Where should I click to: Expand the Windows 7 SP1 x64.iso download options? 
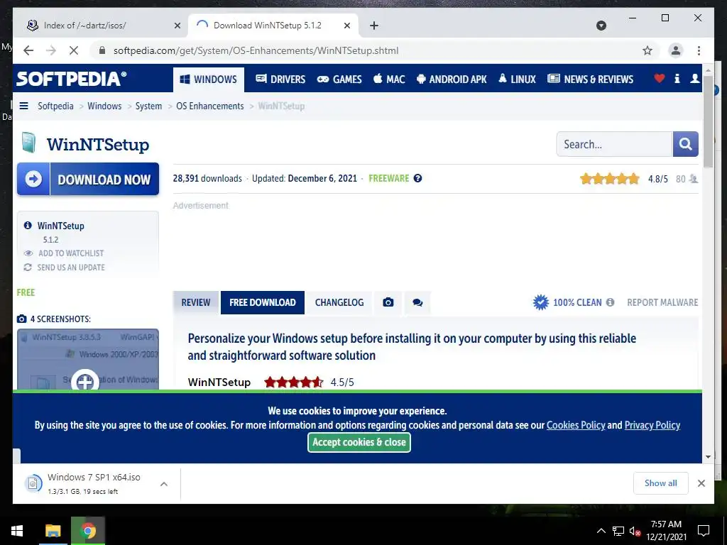point(164,484)
